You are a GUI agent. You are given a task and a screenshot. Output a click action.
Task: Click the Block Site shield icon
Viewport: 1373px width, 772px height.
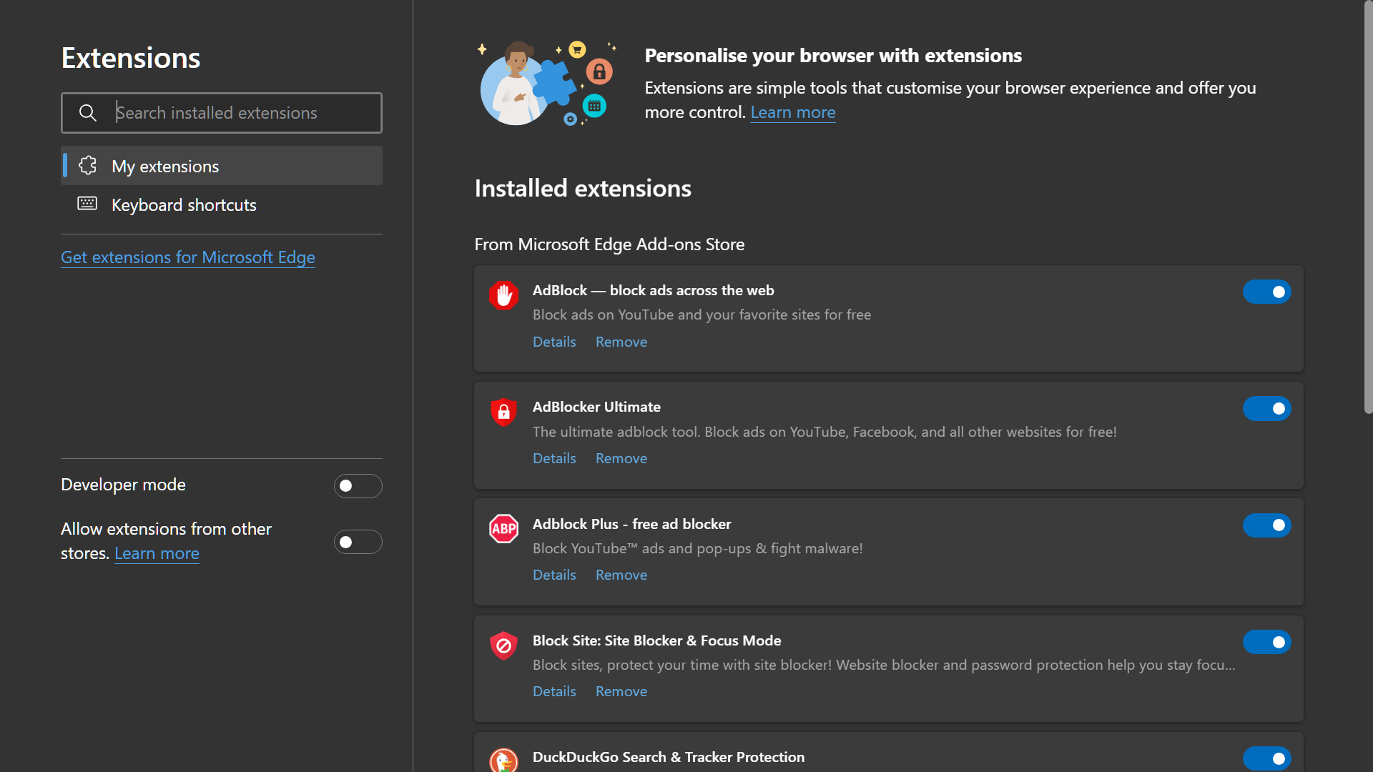click(503, 645)
